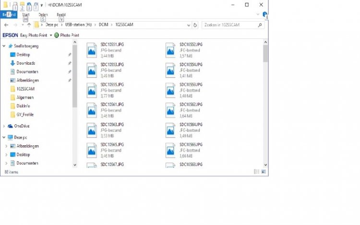Expand the OneDrive tree node
The image size is (360, 225).
pos(4,126)
